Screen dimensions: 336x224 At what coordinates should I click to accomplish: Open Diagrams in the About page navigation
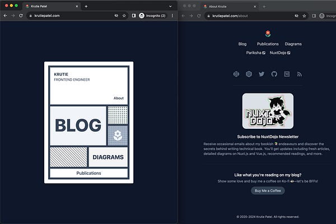tap(293, 44)
